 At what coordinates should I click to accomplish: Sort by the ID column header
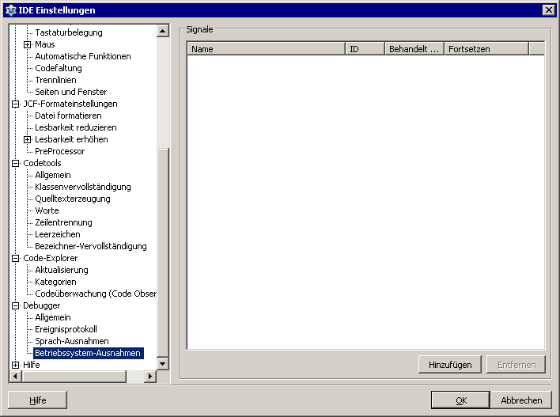pos(365,49)
